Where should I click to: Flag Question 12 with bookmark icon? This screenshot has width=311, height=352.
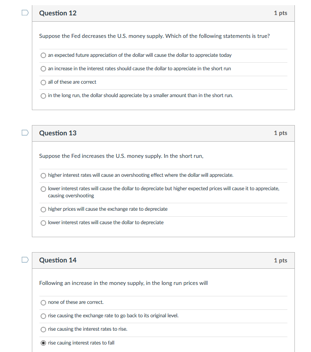[25, 13]
